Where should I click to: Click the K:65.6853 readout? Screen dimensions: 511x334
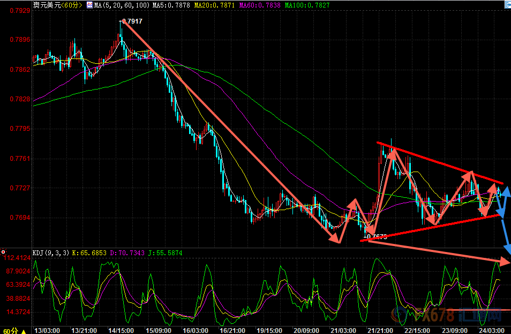[89, 253]
